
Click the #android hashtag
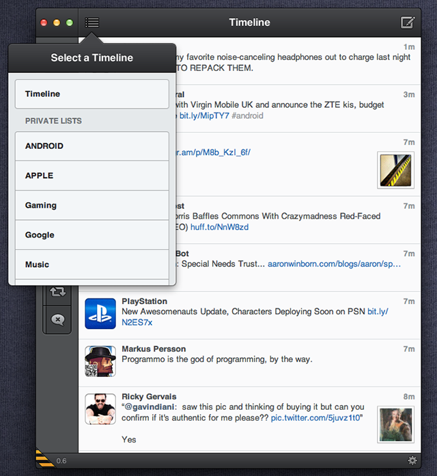(247, 116)
